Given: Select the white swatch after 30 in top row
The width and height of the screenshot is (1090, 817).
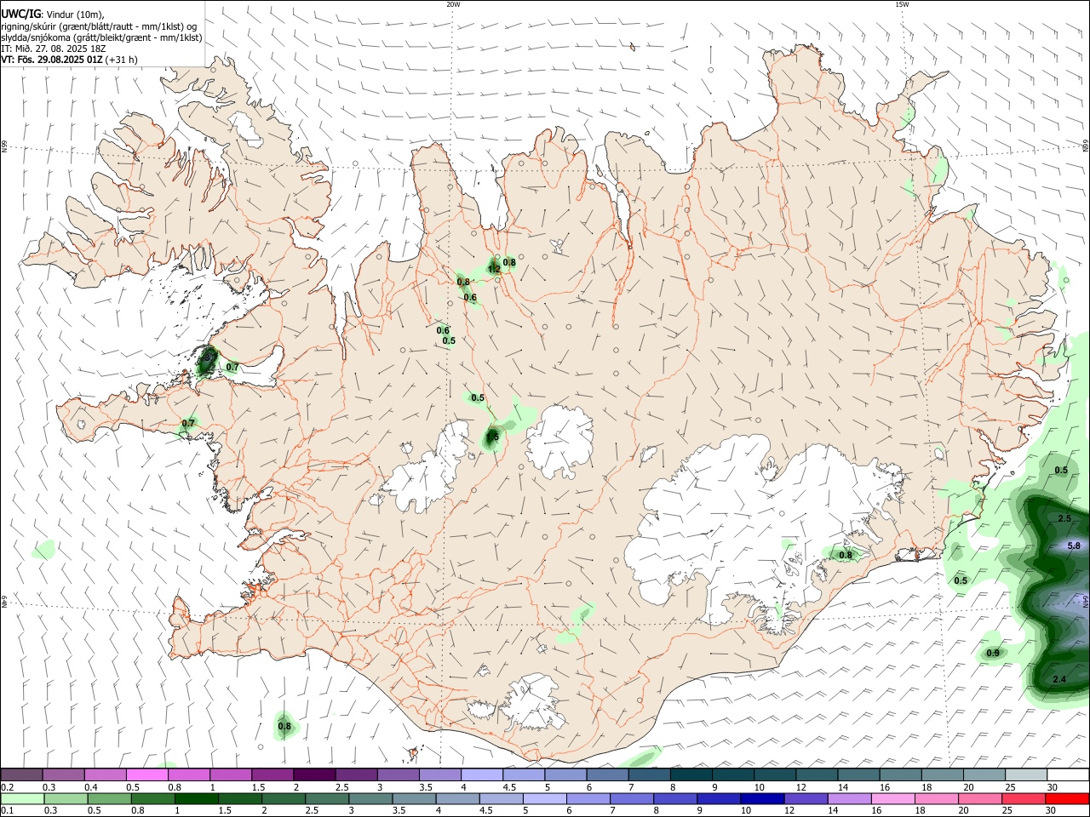Looking at the screenshot, I should 1067,775.
